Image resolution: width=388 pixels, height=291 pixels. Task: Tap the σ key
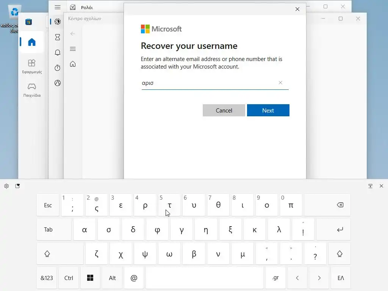point(109,229)
